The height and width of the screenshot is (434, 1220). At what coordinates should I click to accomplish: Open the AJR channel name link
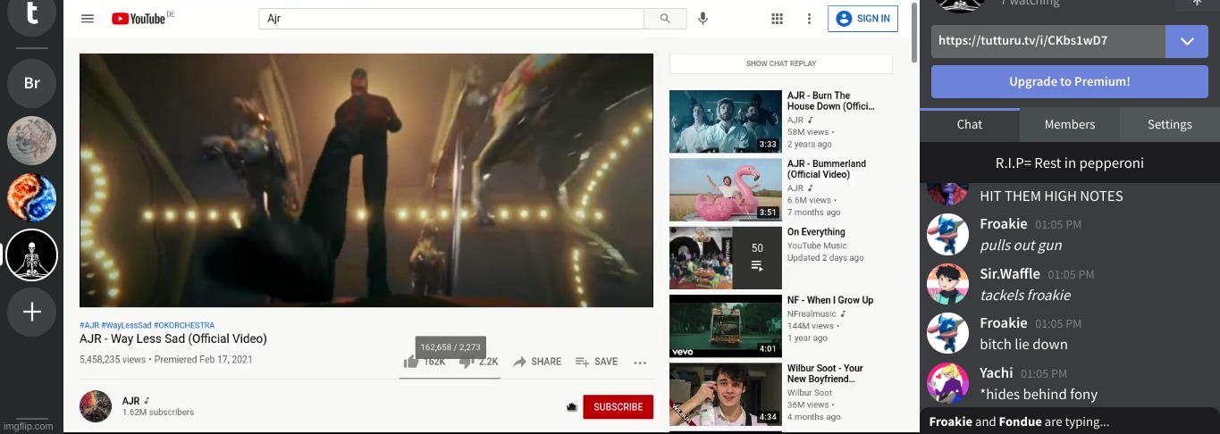coord(131,401)
